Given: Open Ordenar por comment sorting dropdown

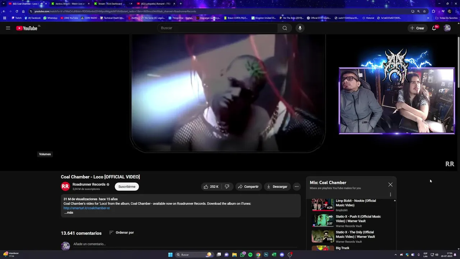Looking at the screenshot, I should [x=121, y=233].
